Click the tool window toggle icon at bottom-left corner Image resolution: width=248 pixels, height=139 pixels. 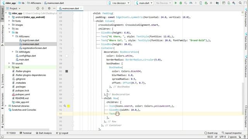click(x=2, y=137)
